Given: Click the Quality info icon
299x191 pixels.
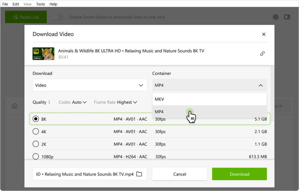Looking at the screenshot, I should coord(49,102).
